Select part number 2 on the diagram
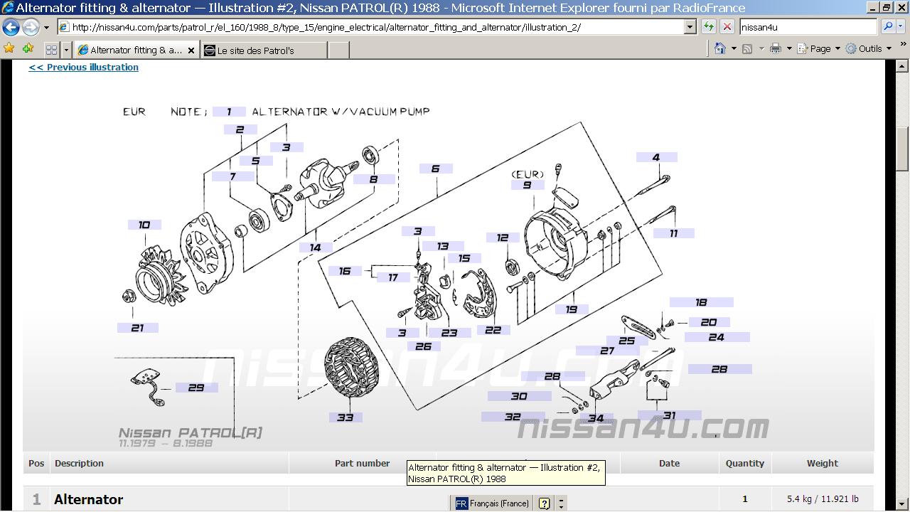This screenshot has height=512, width=910. [240, 129]
